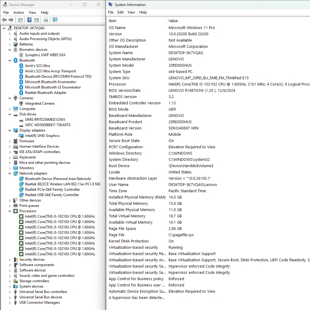
Task: Click the Help toolbar icon in Device Manager
Action: 29,20
